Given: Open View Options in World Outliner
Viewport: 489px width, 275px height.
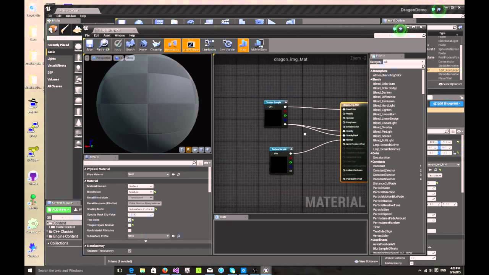Looking at the screenshot, I should coord(450,84).
